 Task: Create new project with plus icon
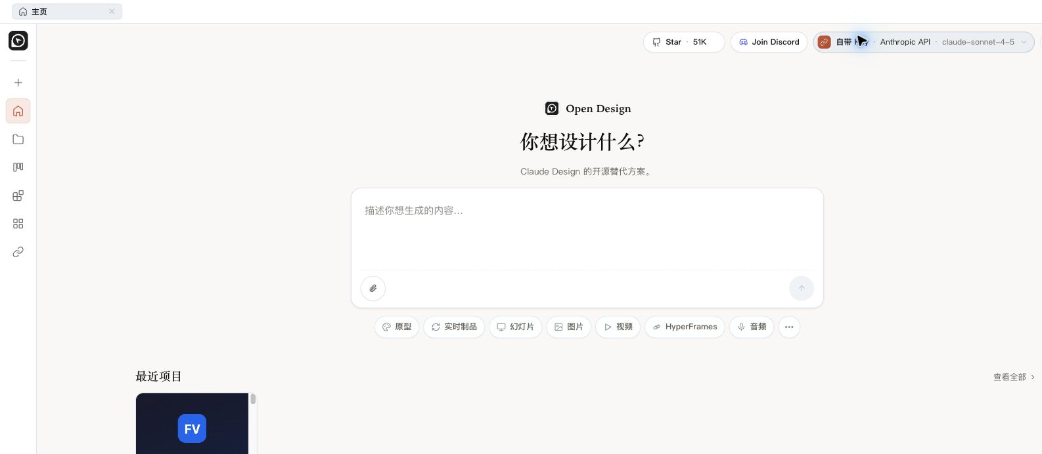18,83
